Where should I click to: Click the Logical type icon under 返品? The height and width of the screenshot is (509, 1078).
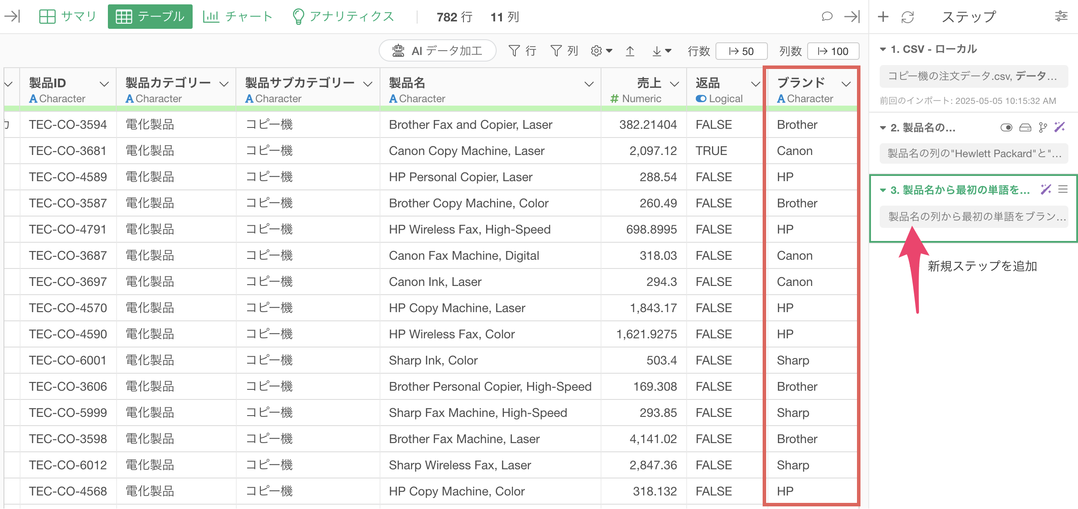point(701,99)
